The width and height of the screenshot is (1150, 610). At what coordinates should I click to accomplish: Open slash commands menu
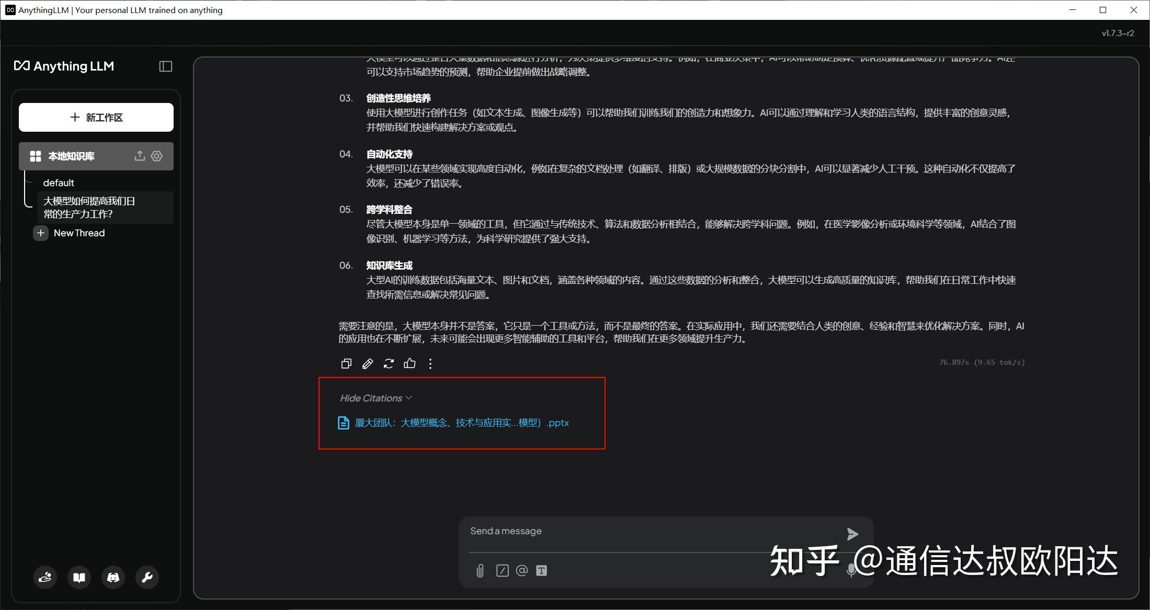click(502, 571)
